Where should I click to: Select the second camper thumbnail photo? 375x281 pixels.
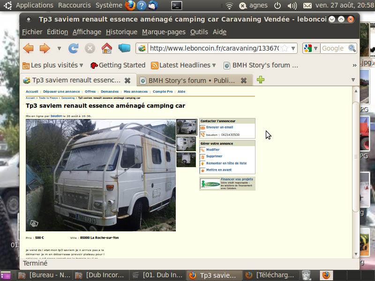coord(186,143)
